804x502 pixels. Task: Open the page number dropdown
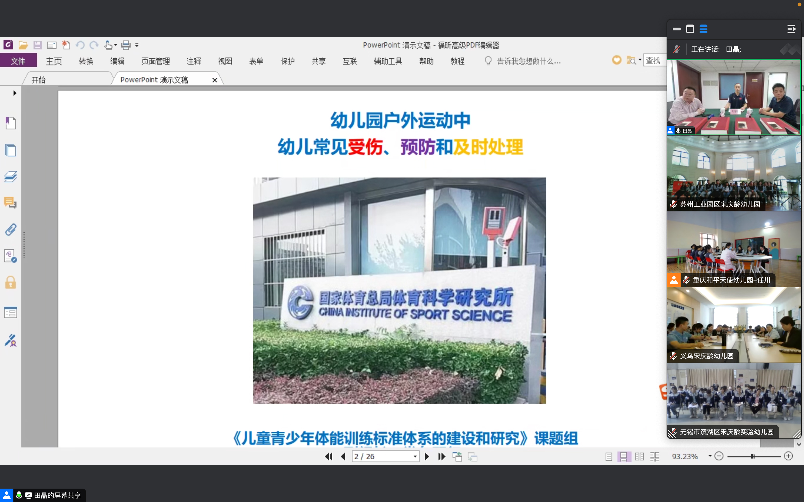415,457
